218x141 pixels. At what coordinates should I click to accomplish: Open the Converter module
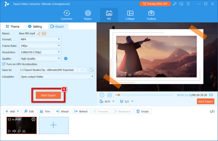tap(66, 15)
